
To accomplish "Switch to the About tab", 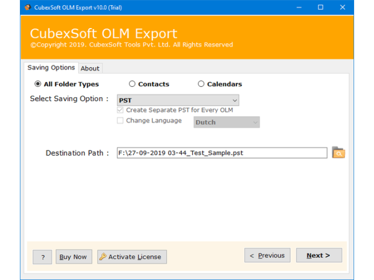I will pyautogui.click(x=90, y=68).
